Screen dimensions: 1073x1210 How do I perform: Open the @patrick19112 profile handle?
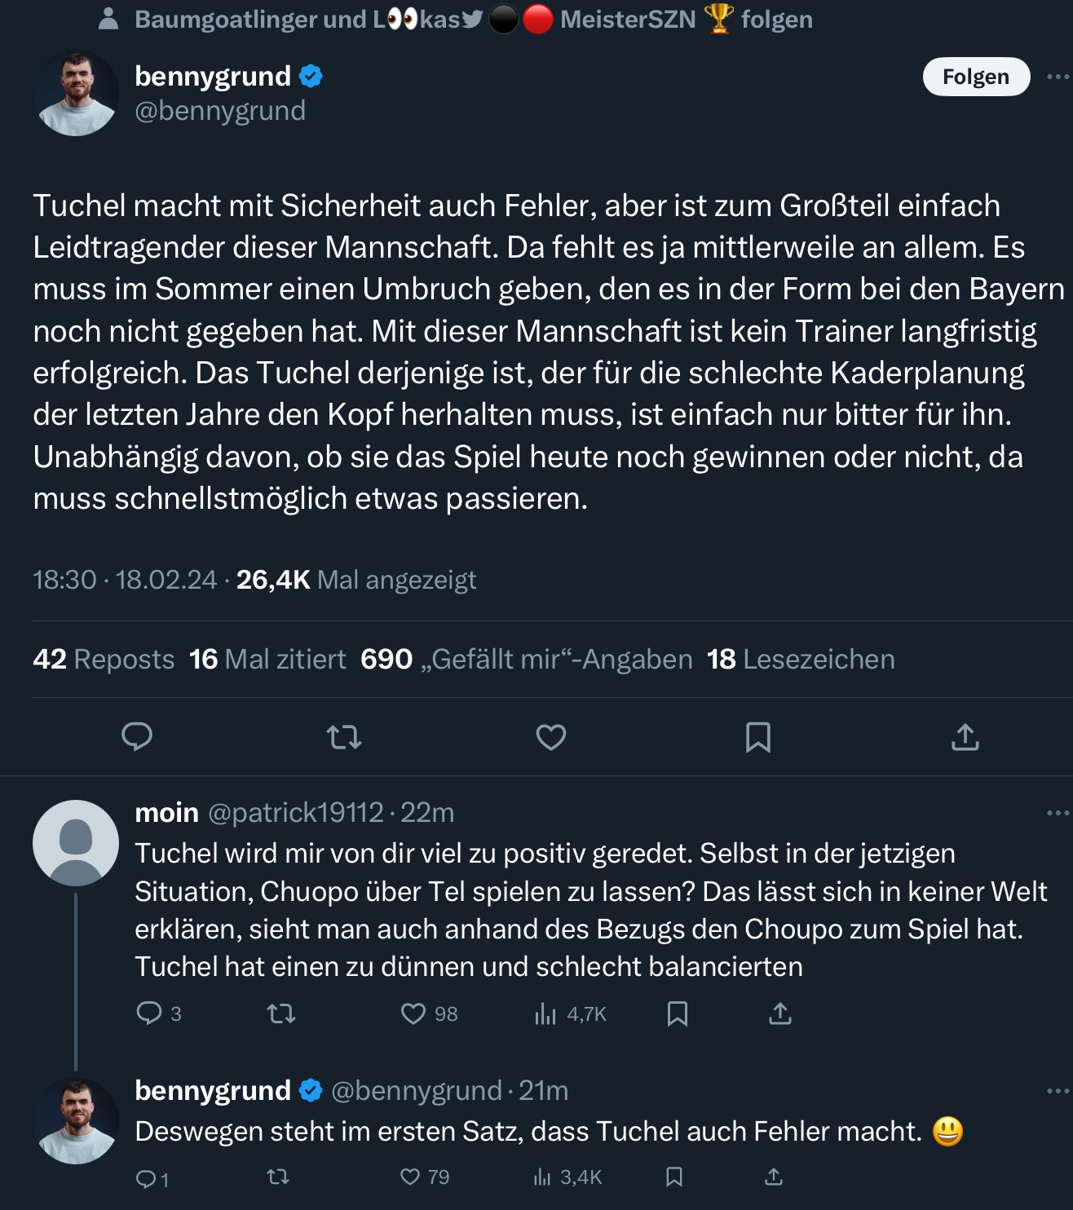[295, 813]
